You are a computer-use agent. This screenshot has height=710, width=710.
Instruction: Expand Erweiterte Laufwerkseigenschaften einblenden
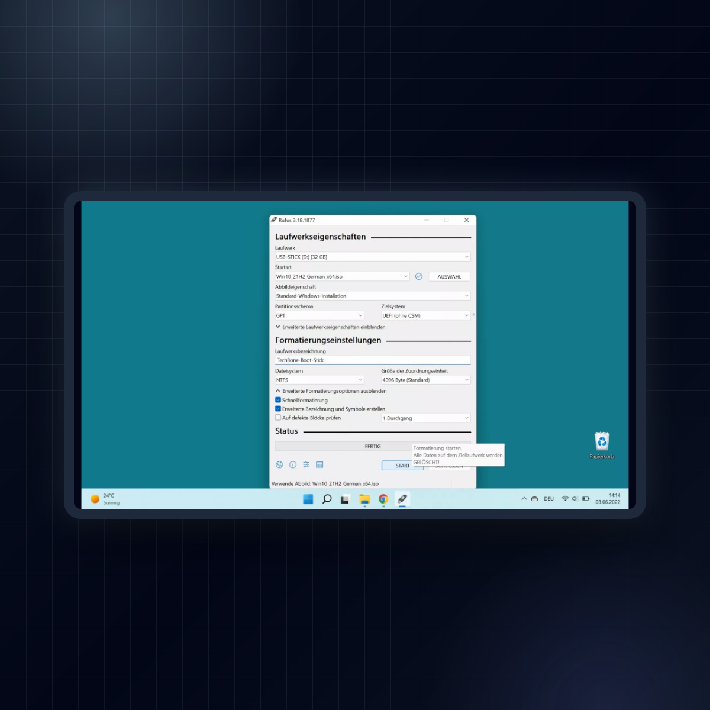[330, 327]
